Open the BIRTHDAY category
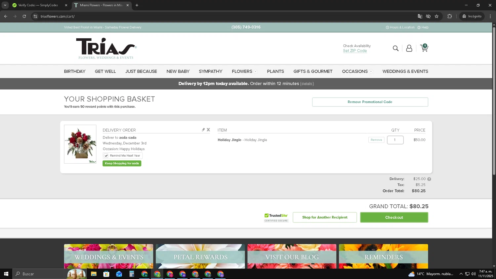496x279 pixels. click(x=75, y=71)
